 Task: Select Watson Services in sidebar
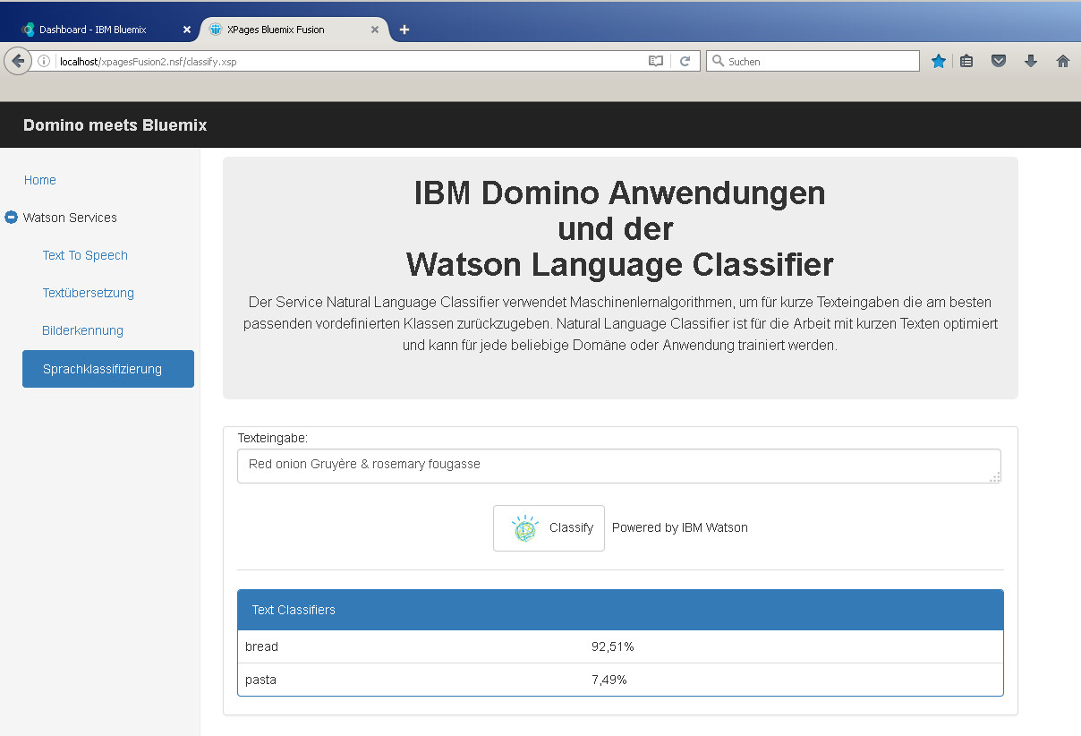tap(70, 218)
